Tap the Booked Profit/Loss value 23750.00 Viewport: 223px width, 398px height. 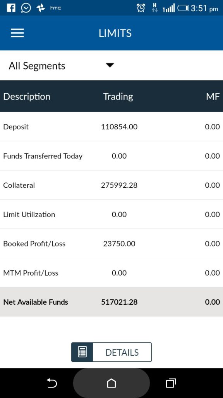click(119, 244)
